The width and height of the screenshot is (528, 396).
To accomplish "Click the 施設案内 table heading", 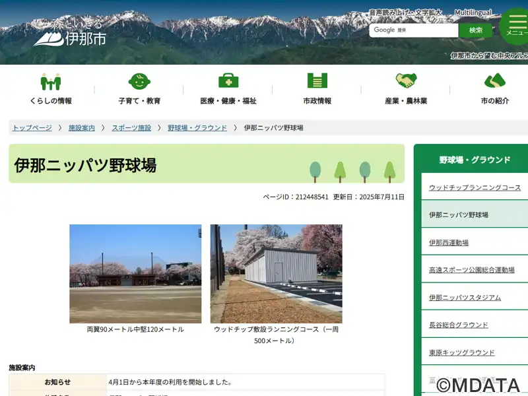I will click(x=22, y=368).
